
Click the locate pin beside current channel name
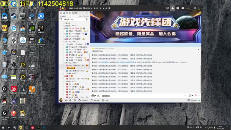(87, 19)
